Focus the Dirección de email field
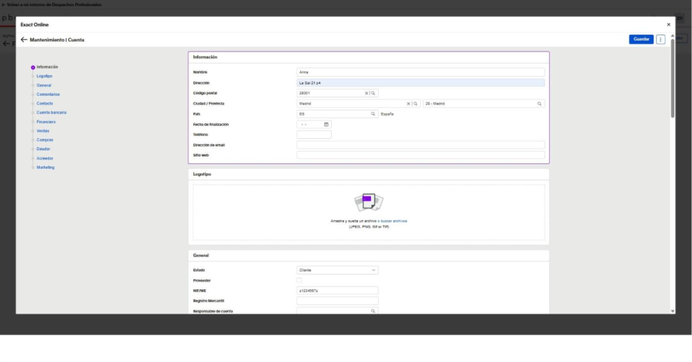 [x=420, y=145]
